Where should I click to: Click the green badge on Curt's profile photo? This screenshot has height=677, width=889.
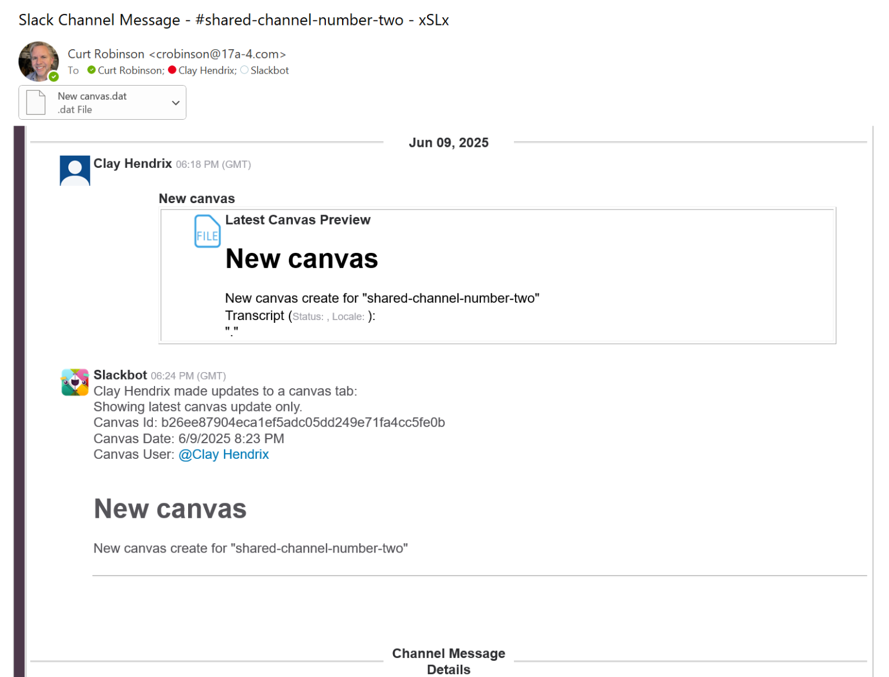click(x=53, y=76)
